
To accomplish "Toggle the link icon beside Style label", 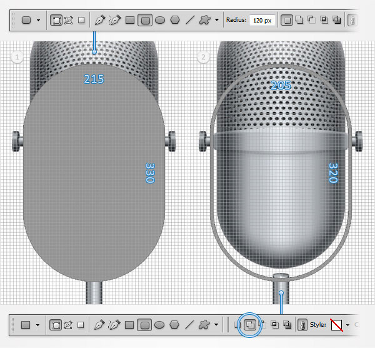I will pyautogui.click(x=302, y=325).
